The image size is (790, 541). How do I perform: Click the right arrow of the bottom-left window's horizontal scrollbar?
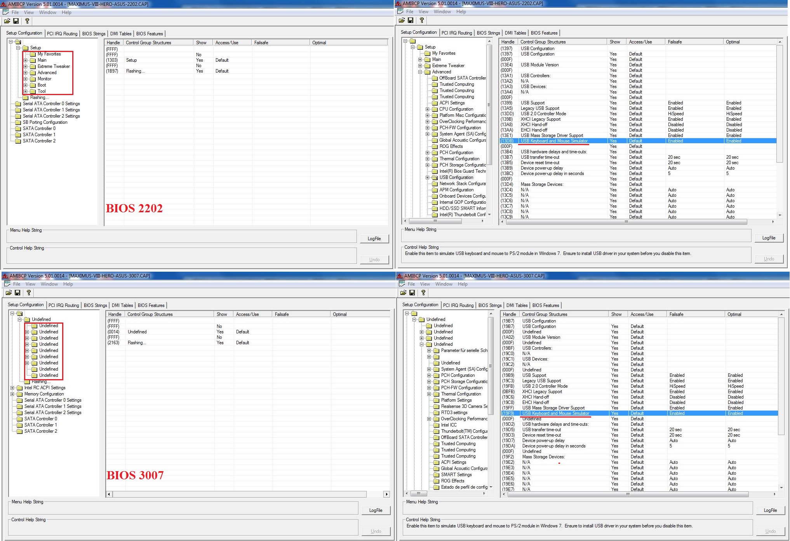[386, 494]
